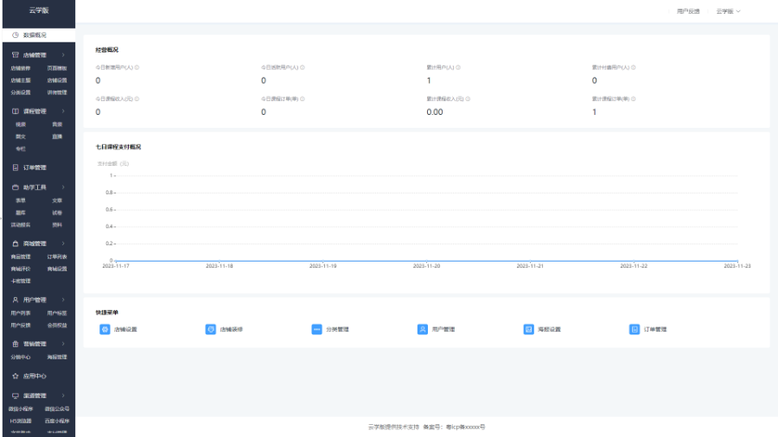Viewport: 778px width, 437px height.
Task: Click info icon next to 今日活跃用户(人)
Action: 303,67
